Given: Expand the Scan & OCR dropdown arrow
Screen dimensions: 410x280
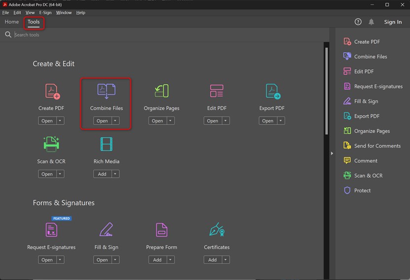Looking at the screenshot, I should 60,174.
